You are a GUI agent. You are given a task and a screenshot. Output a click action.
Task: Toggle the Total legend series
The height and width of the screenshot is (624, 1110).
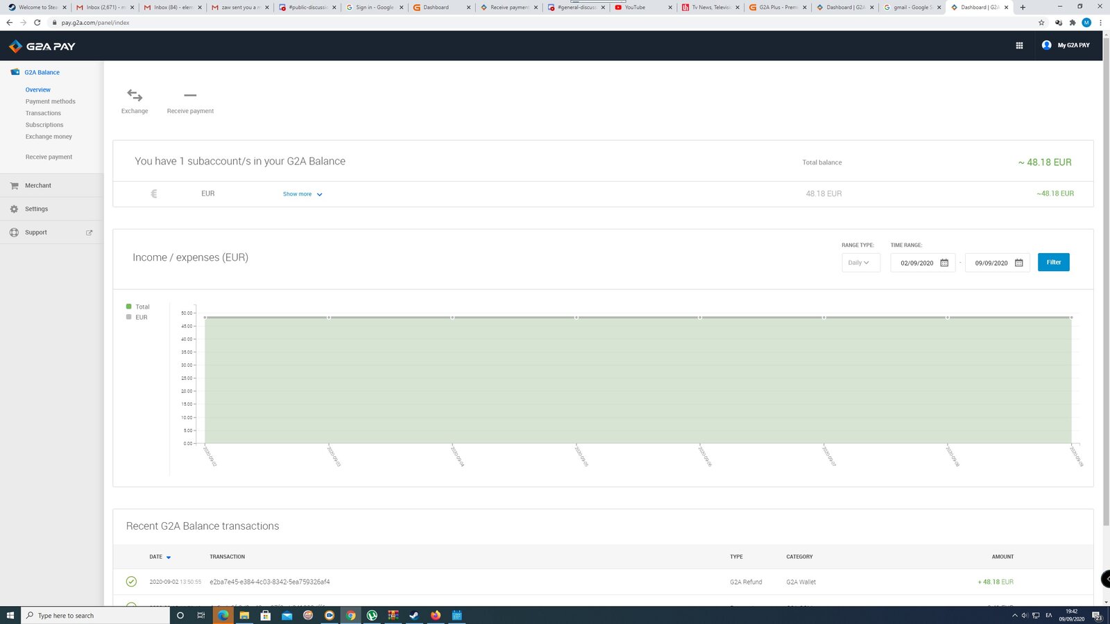click(x=138, y=306)
